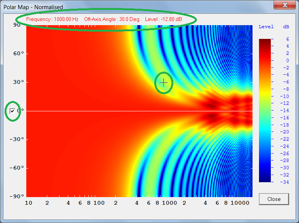This screenshot has width=299, height=223.
Task: Click the -34 value on the dB scale
Action: [x=285, y=182]
